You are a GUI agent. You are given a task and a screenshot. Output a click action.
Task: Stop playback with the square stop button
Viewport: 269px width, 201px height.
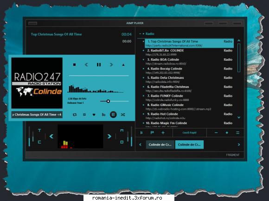[75, 64]
